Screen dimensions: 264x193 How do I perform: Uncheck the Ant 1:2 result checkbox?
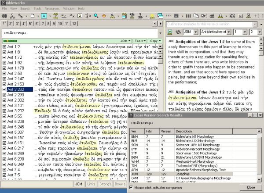click(4, 47)
